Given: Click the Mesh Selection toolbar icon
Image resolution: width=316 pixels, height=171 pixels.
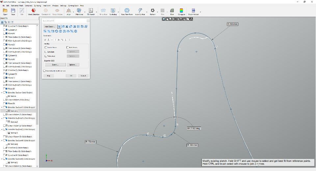Looking at the screenshot, I should pos(34,12).
